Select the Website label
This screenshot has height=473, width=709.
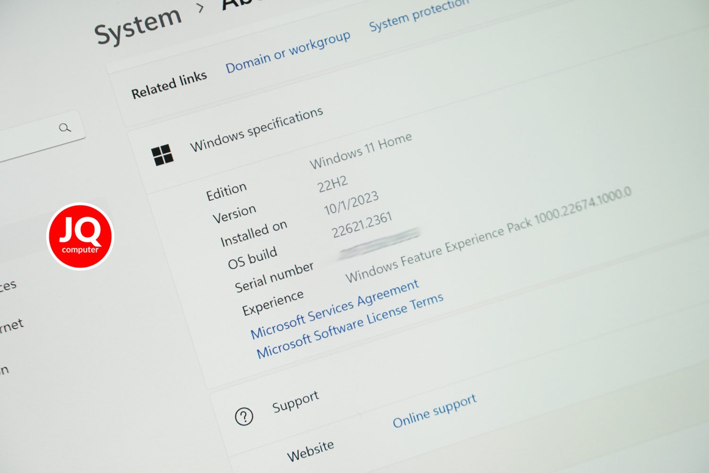[311, 451]
